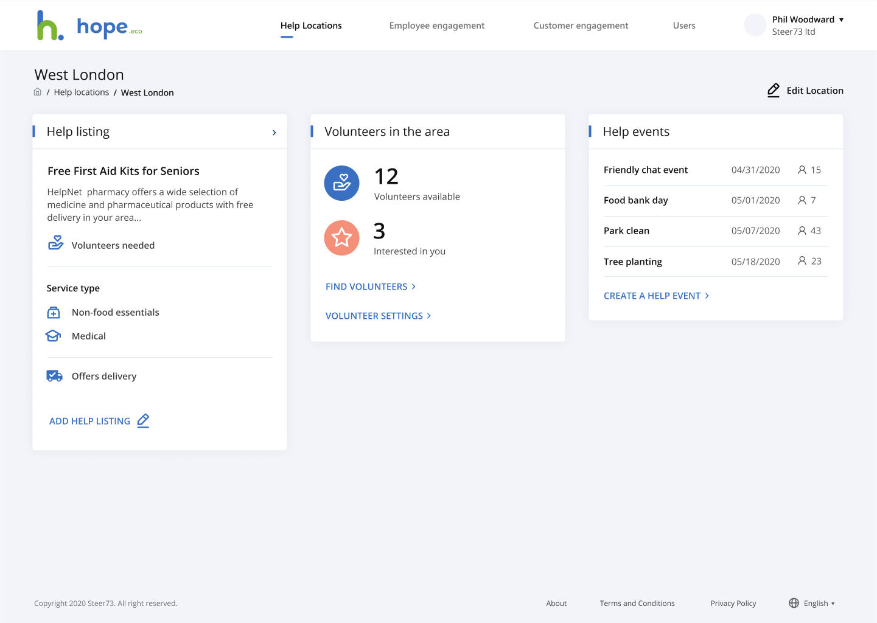Open the Help Locations tab
This screenshot has height=623, width=877.
[311, 26]
